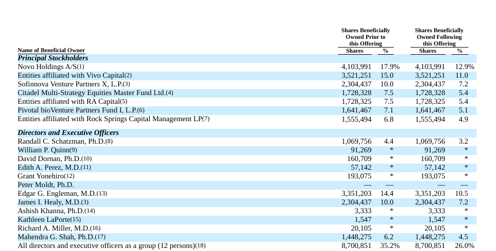The width and height of the screenshot is (496, 251).
Task: Click Randall C. Schatzman, Ph.D. name
Action: [61, 141]
